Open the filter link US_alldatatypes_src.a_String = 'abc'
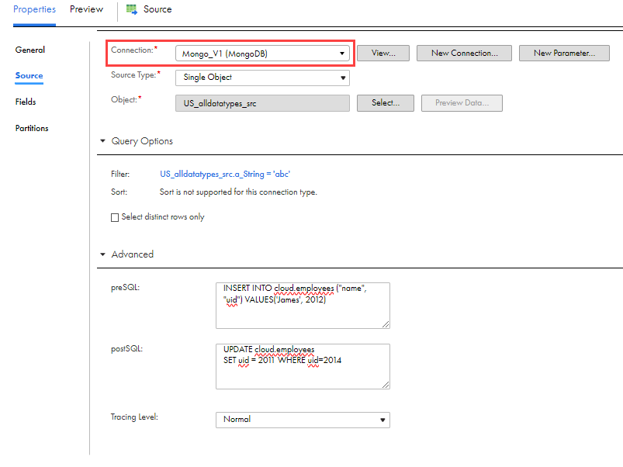 pos(225,174)
